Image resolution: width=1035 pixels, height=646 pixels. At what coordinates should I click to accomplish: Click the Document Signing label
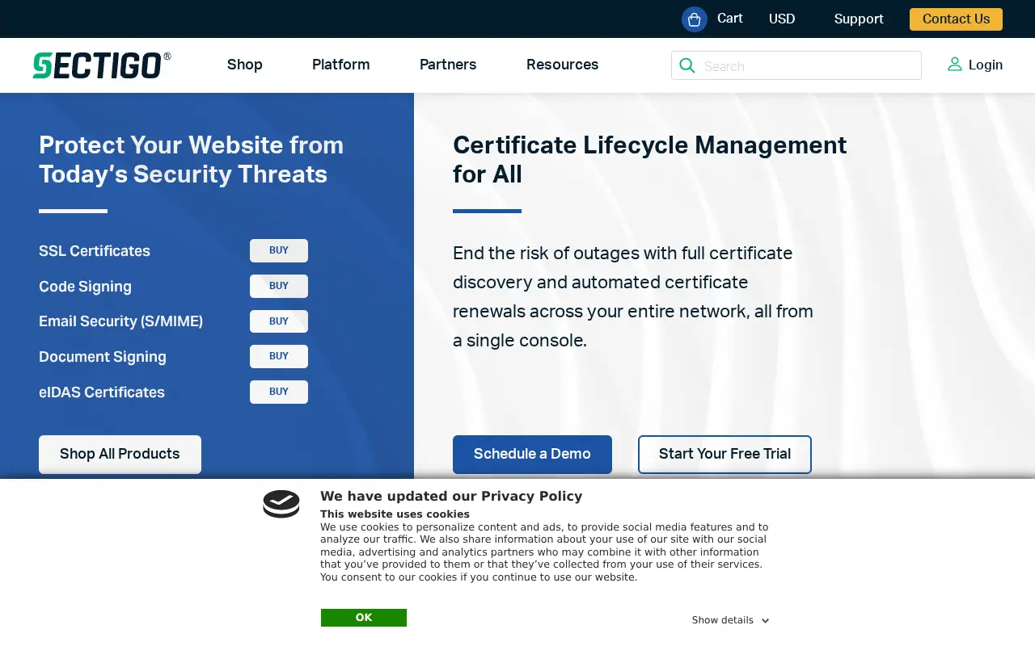(103, 357)
